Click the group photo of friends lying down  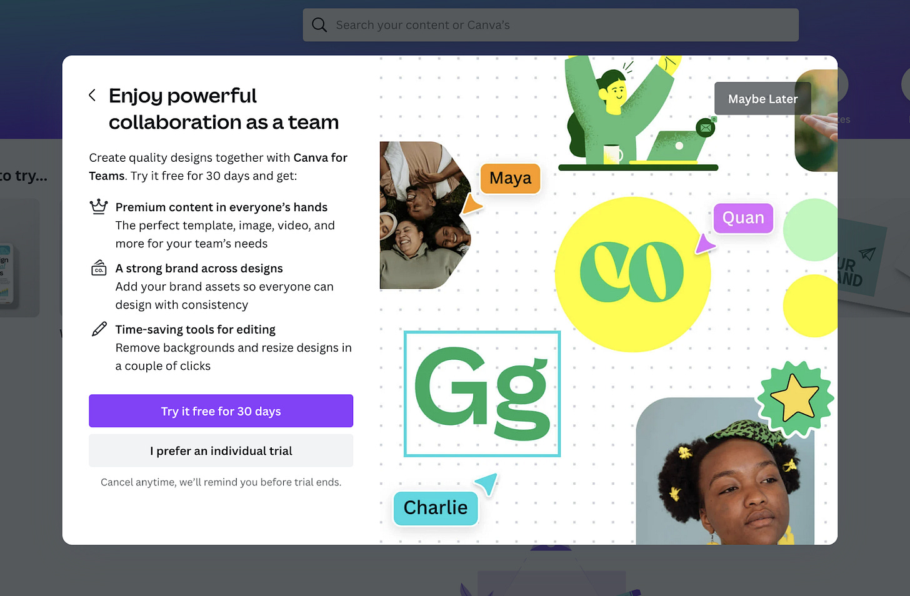425,215
